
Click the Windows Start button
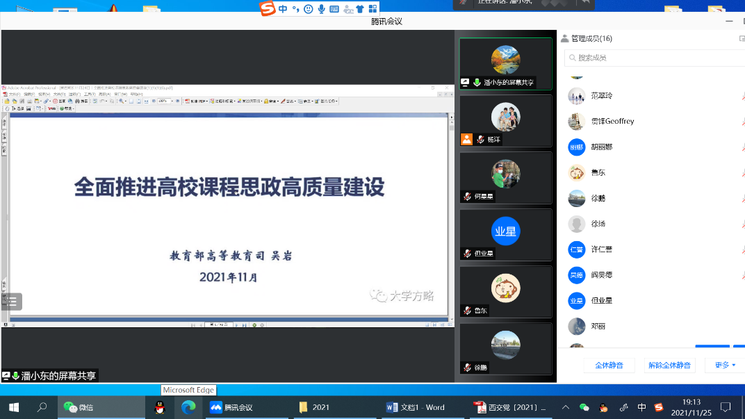point(14,407)
